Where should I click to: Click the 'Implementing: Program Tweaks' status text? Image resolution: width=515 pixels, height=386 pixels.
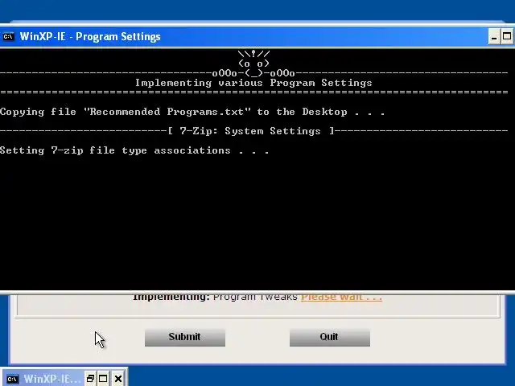coord(215,297)
